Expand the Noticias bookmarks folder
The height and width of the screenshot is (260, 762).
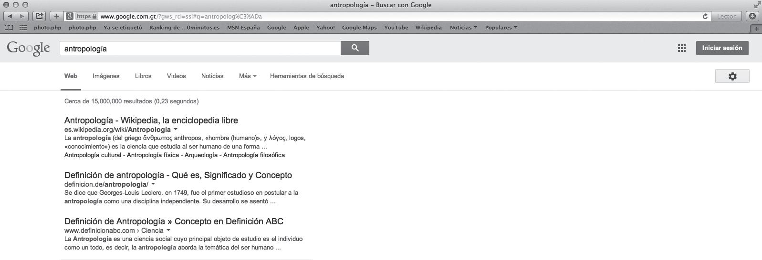point(463,28)
